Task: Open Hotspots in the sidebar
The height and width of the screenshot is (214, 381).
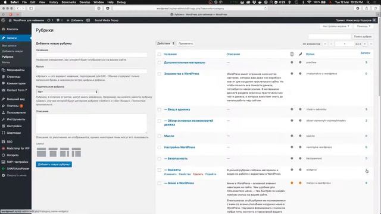Action: [13, 155]
